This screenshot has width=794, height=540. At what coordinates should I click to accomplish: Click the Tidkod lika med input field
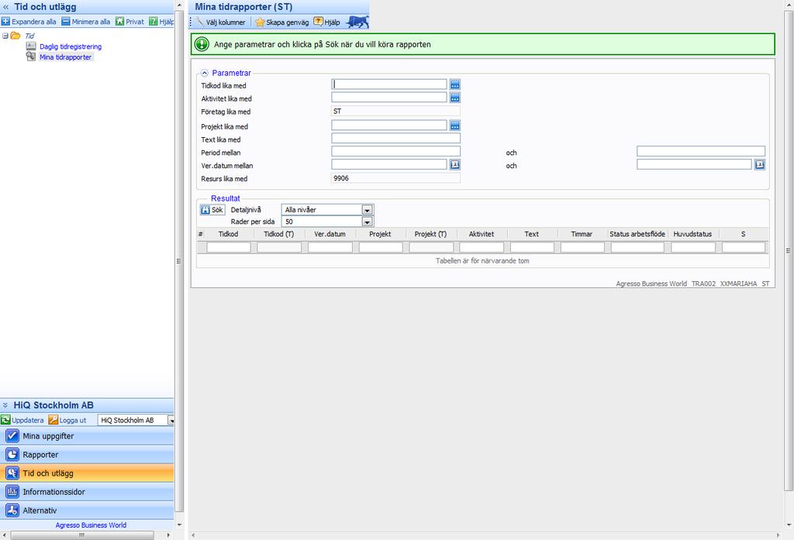tap(389, 84)
